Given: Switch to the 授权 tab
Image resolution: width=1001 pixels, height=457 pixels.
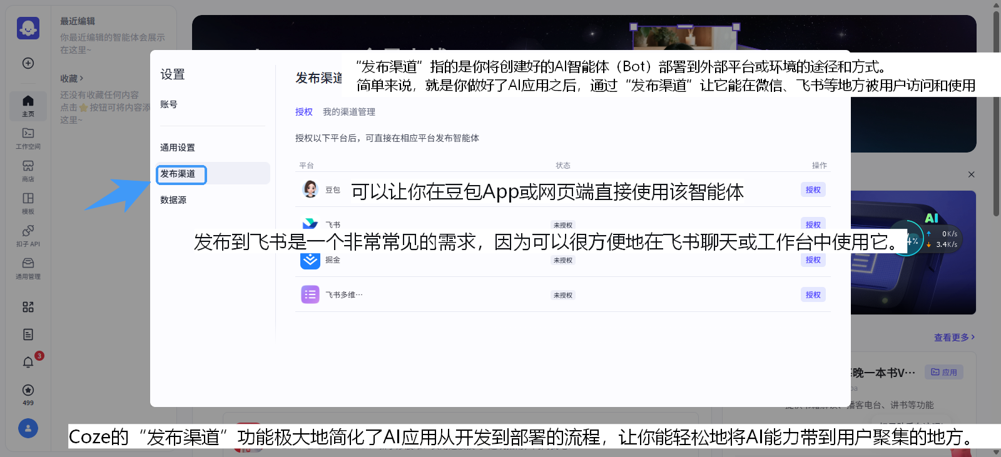Looking at the screenshot, I should point(304,112).
